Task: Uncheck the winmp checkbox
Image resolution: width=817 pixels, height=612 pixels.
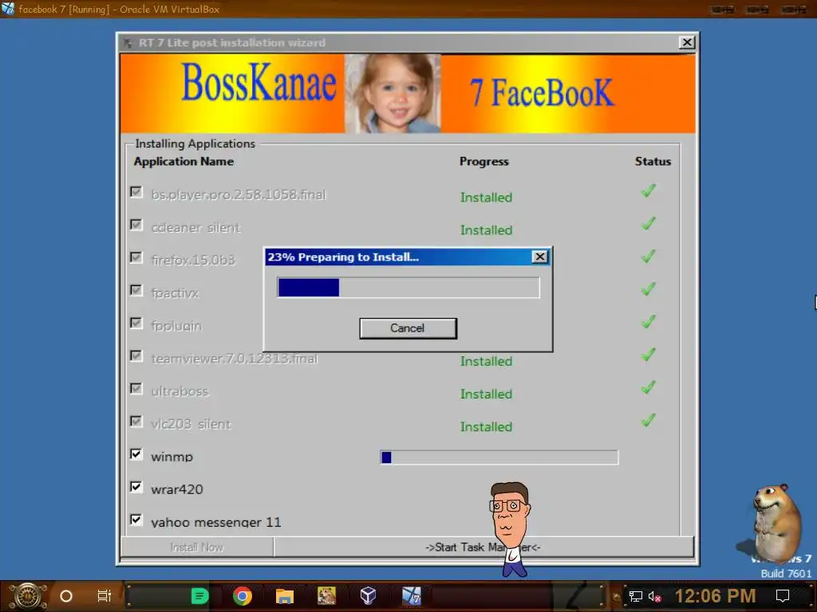Action: click(136, 454)
